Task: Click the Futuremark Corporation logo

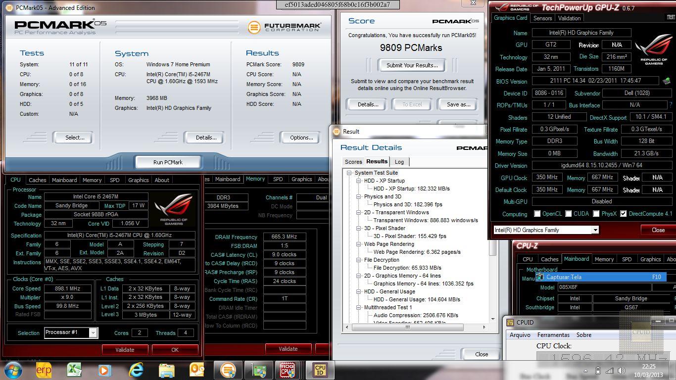Action: 285,27
